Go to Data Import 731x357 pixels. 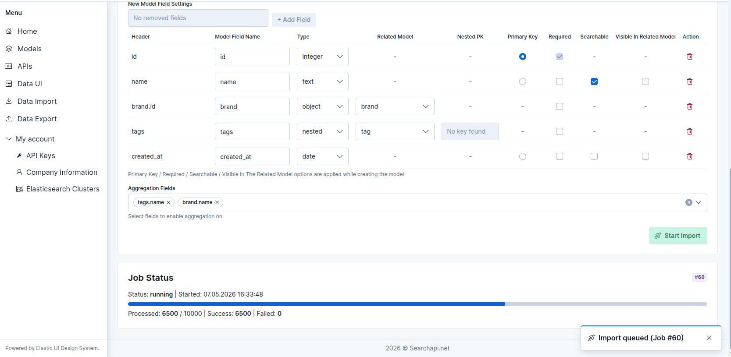(37, 101)
